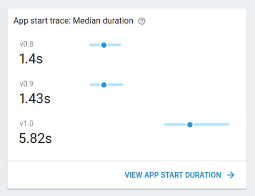Click the left segment of v0.9 range bar

coord(95,85)
